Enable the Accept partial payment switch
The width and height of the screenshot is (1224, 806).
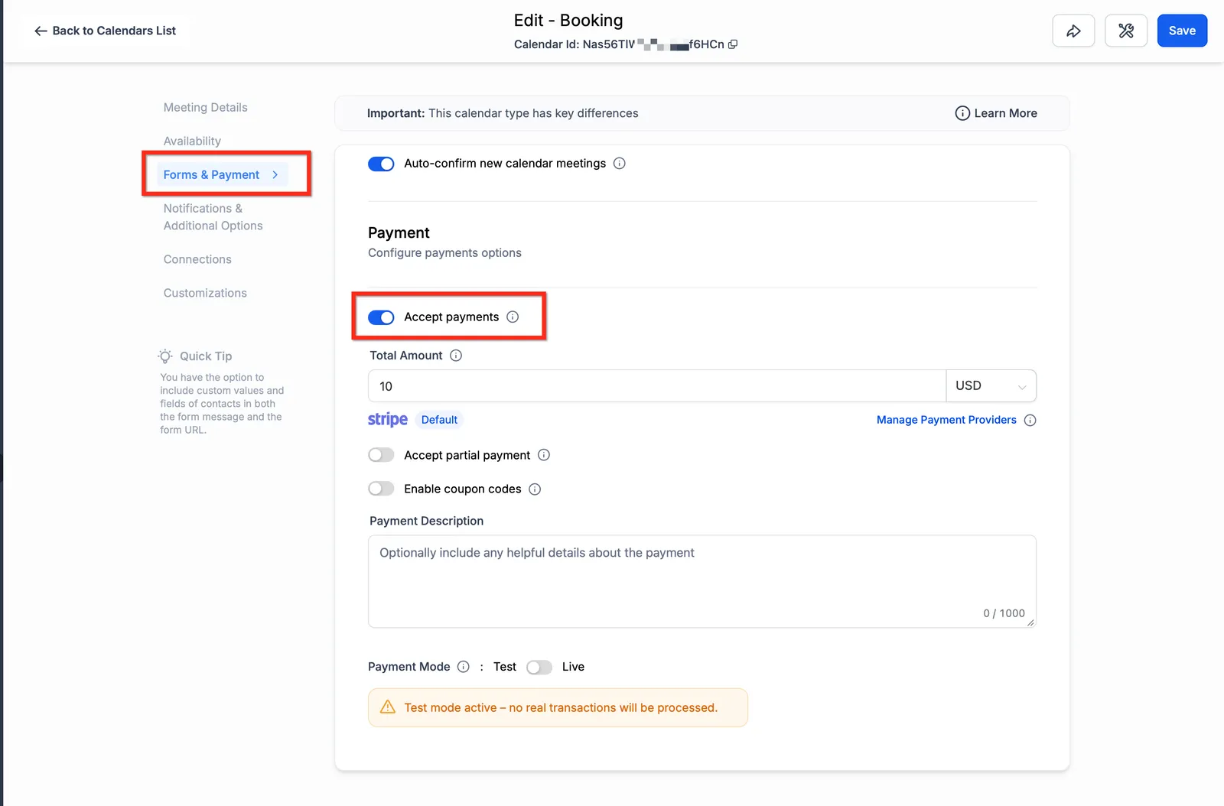[381, 455]
